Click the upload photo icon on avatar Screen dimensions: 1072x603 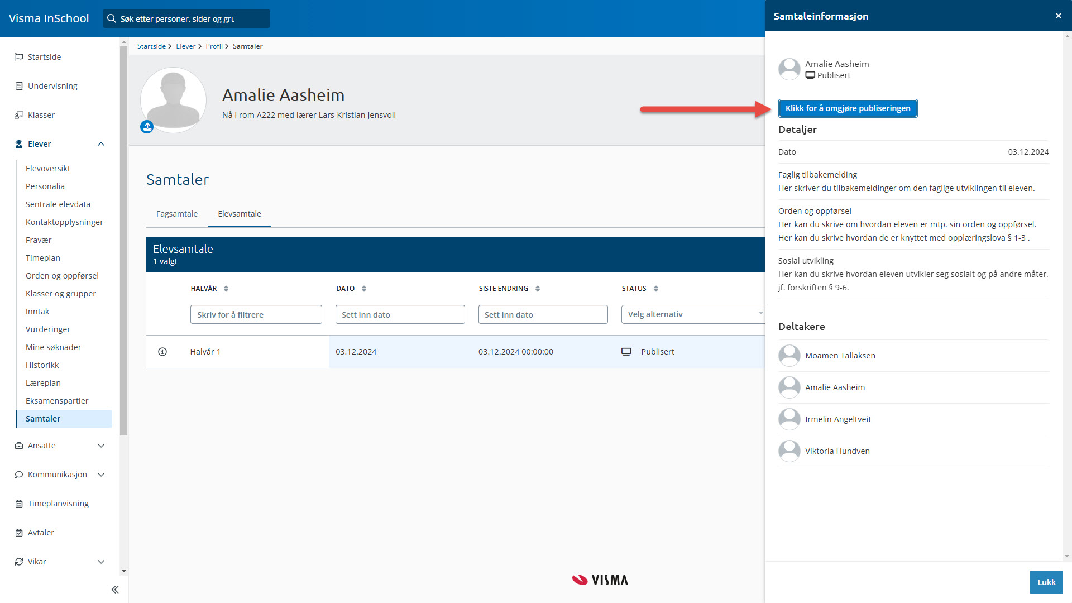pos(147,127)
